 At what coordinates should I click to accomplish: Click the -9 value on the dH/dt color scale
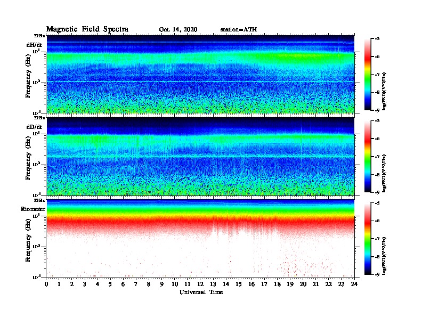[377, 110]
